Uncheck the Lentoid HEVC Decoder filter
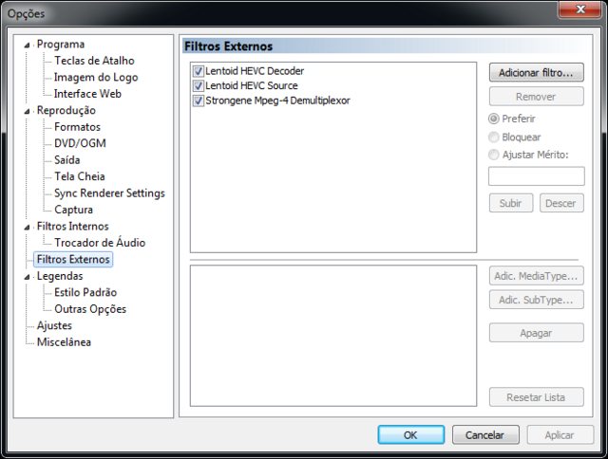 (199, 71)
